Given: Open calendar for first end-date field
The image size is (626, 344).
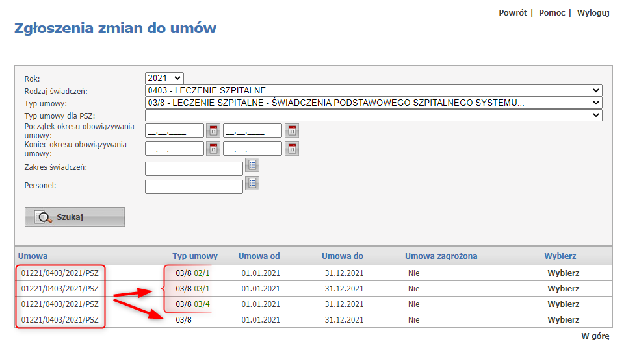Looking at the screenshot, I should pos(213,149).
